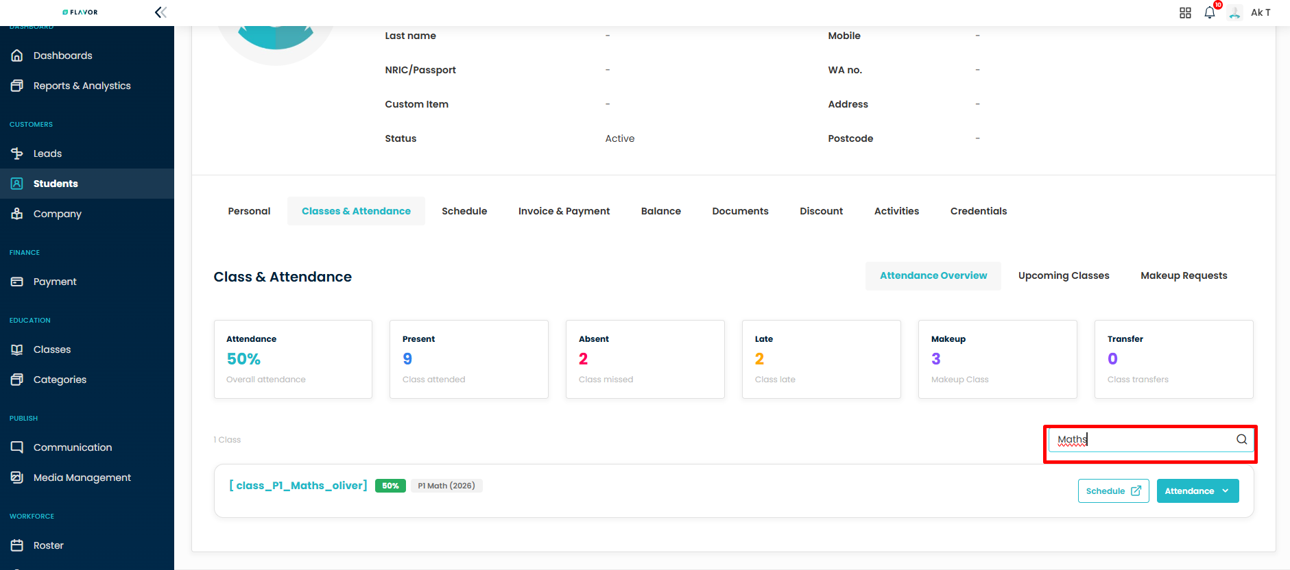Viewport: 1290px width, 570px height.
Task: Click the green 50% badge
Action: (390, 486)
